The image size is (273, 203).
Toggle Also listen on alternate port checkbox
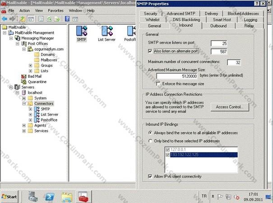click(x=150, y=51)
